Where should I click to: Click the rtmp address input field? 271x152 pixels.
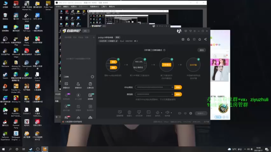(154, 87)
